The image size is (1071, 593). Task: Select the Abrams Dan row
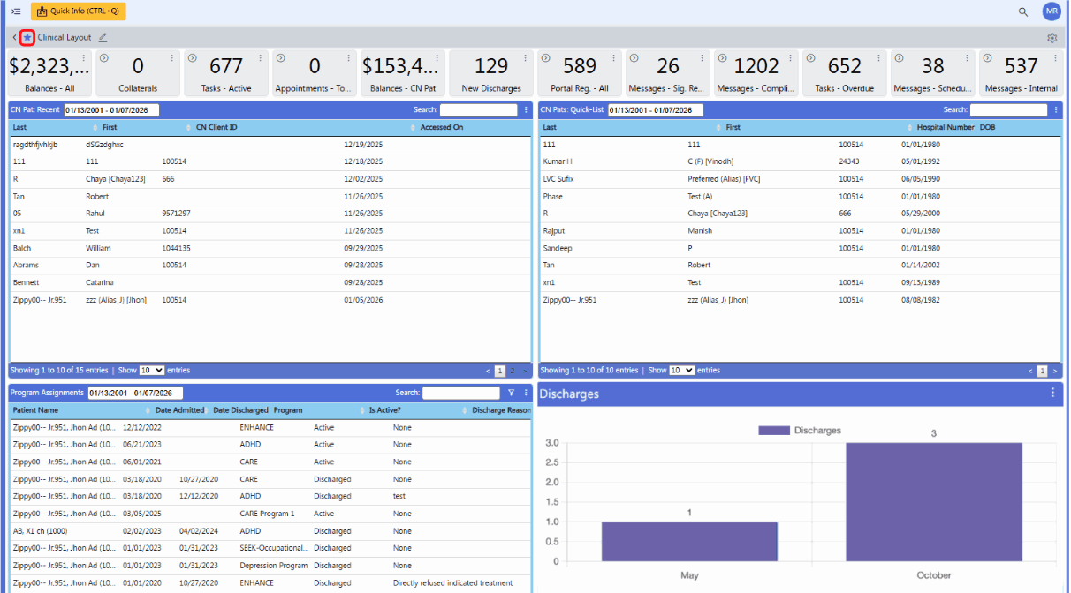[x=270, y=266]
